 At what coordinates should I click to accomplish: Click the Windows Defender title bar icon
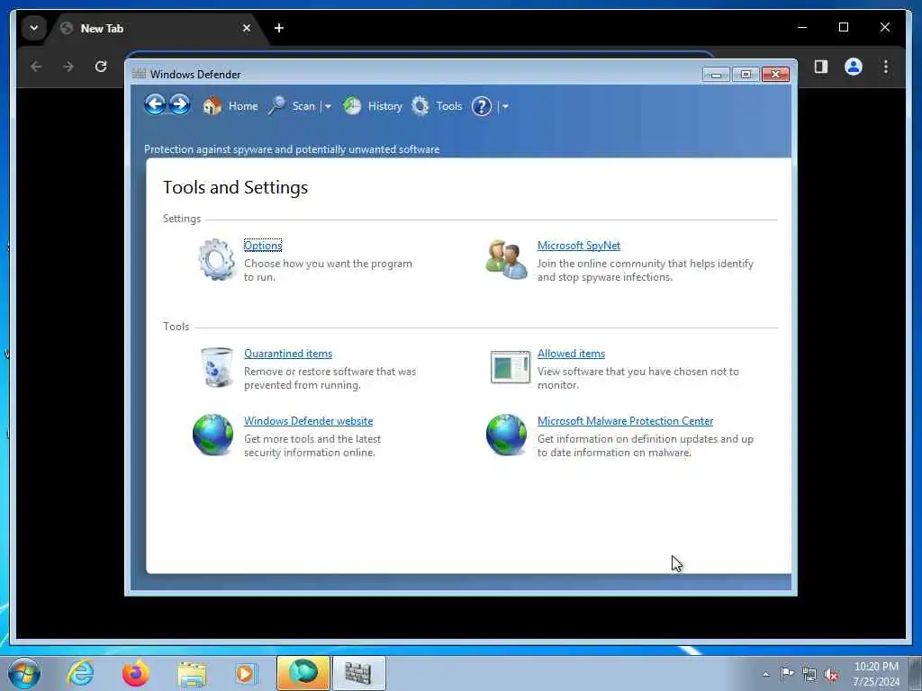[x=139, y=74]
